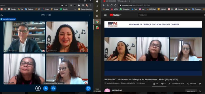Go to the home page in right Chrome

[115, 5]
